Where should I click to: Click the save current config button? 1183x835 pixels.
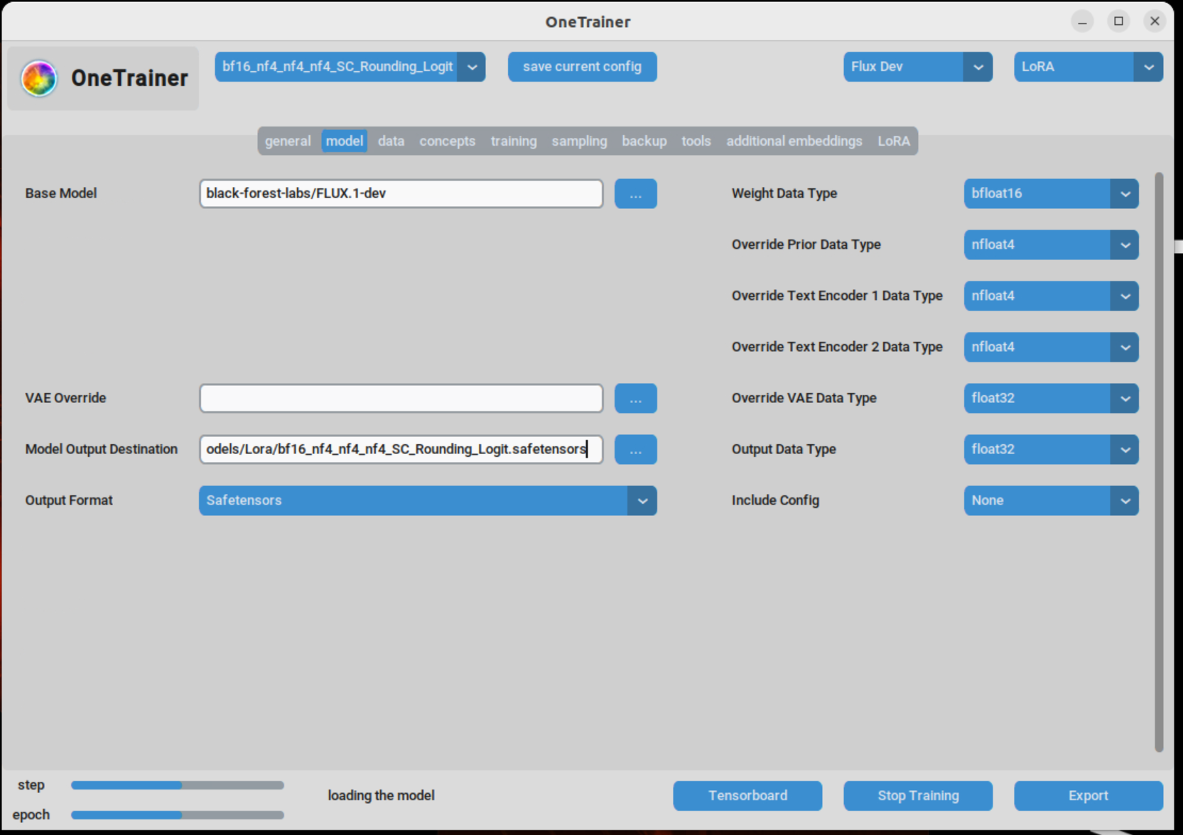click(582, 67)
